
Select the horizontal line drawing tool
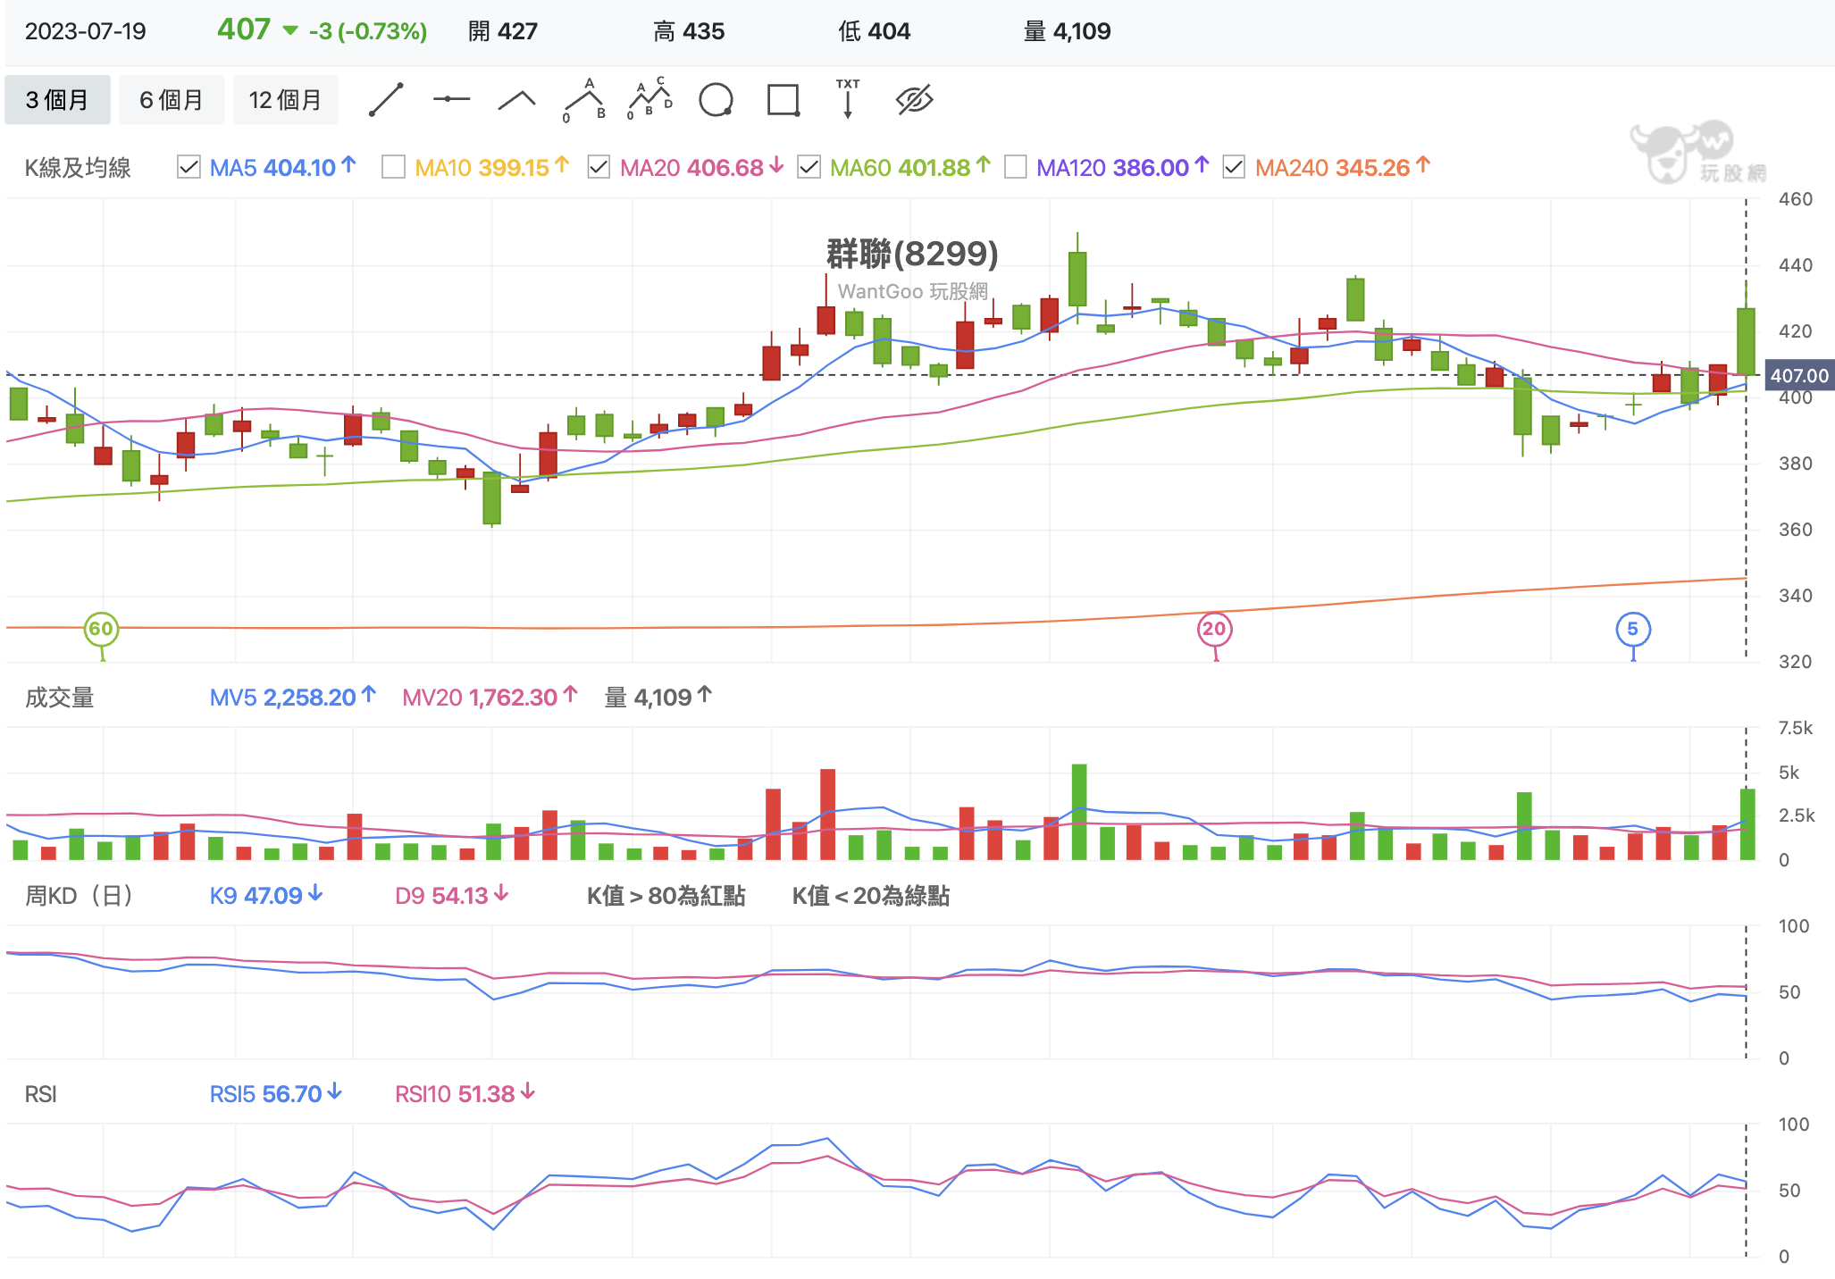click(451, 99)
